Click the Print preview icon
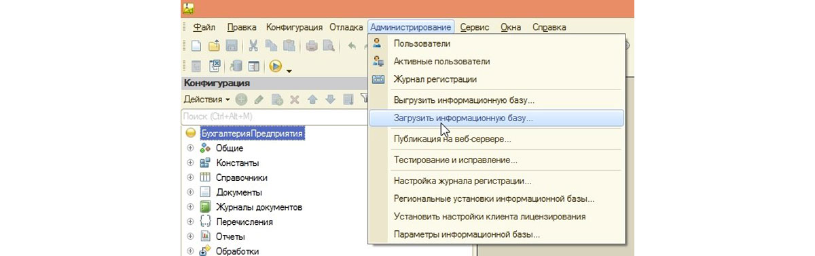This screenshot has width=815, height=256. pos(329,46)
